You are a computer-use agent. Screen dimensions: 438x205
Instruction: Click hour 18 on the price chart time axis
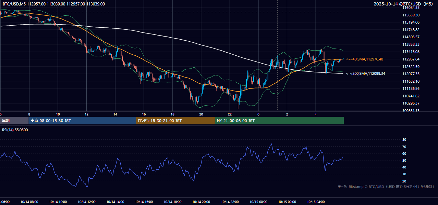tap(172, 114)
